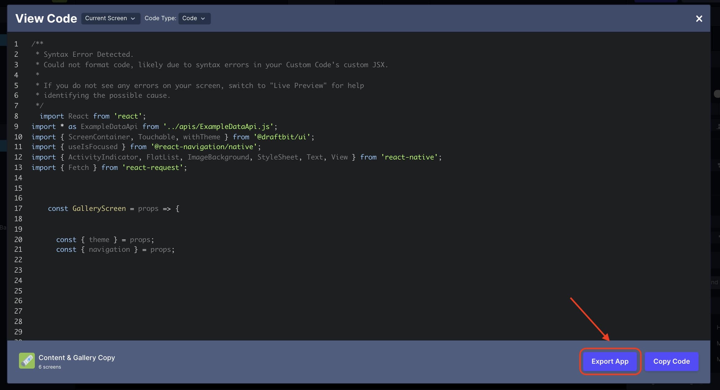This screenshot has width=720, height=390.
Task: Open the Code Type dropdown
Action: [x=194, y=18]
